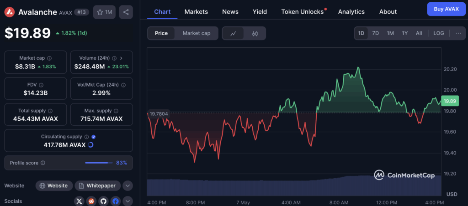468x206 pixels.
Task: Set chart range to All
Action: (x=419, y=33)
